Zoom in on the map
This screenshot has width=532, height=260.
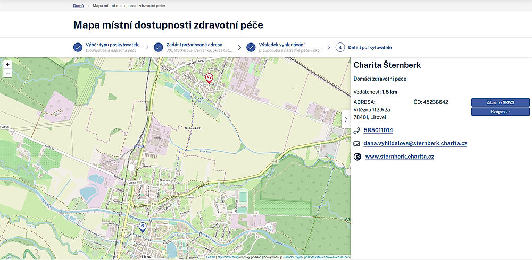[7, 65]
